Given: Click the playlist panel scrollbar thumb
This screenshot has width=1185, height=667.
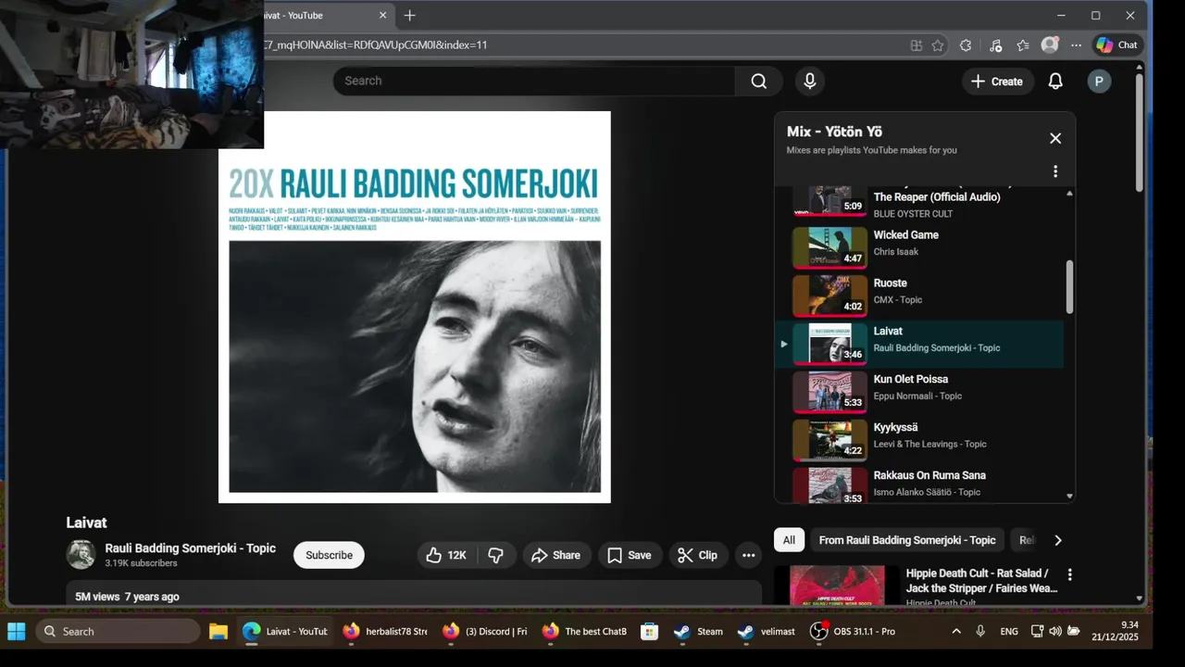Looking at the screenshot, I should point(1070,286).
